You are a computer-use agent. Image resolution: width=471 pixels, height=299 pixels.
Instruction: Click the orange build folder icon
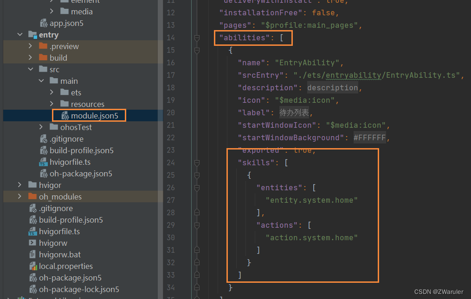(x=43, y=57)
